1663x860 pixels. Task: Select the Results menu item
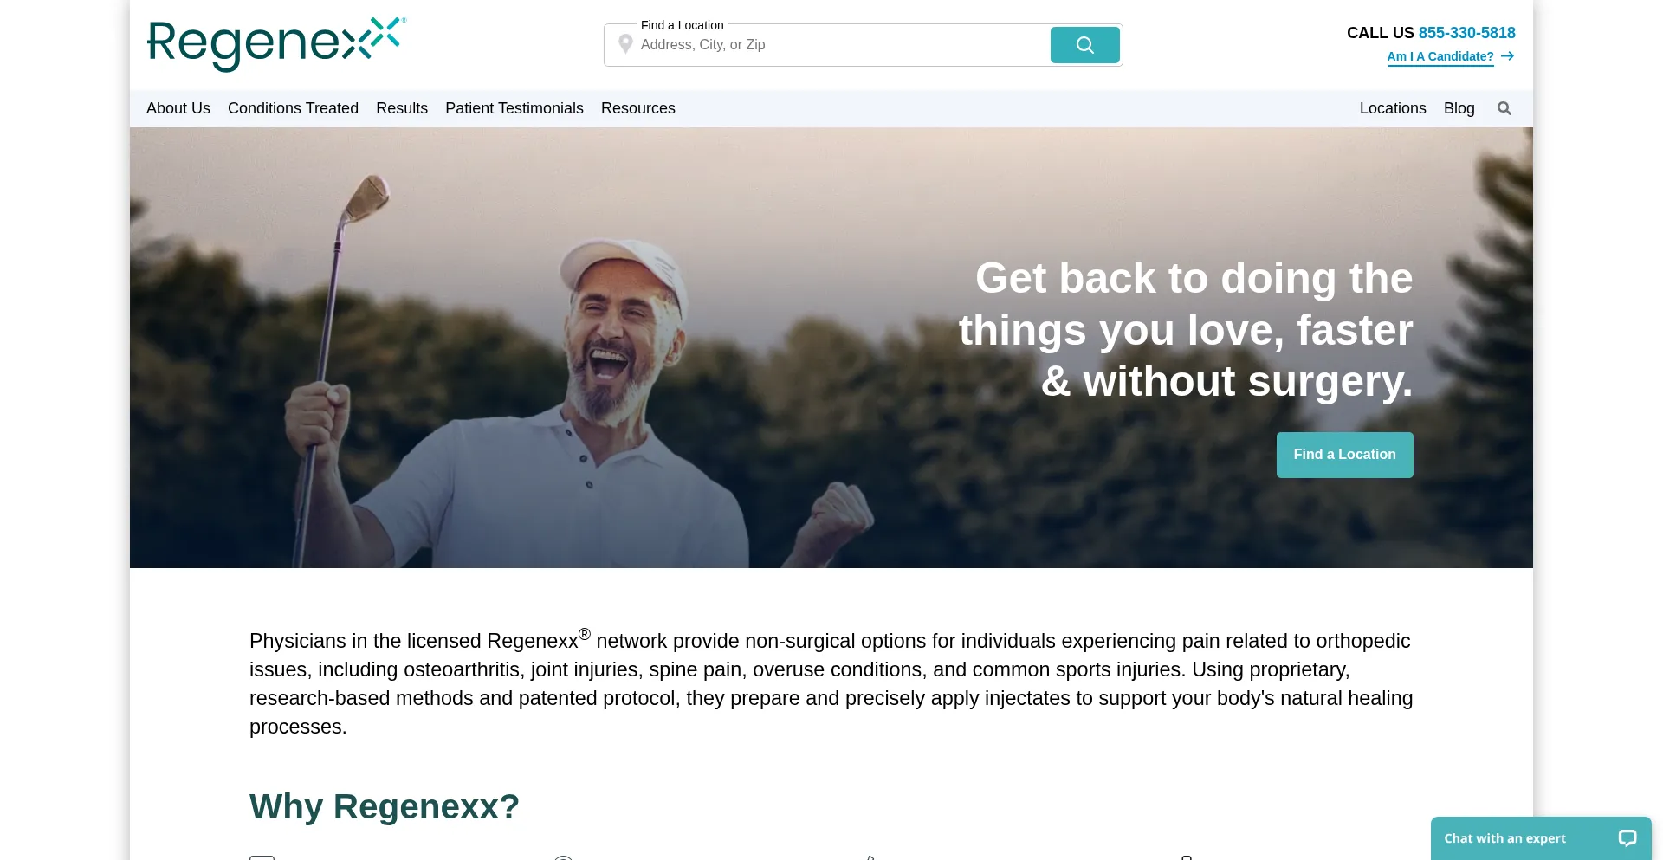pyautogui.click(x=402, y=108)
